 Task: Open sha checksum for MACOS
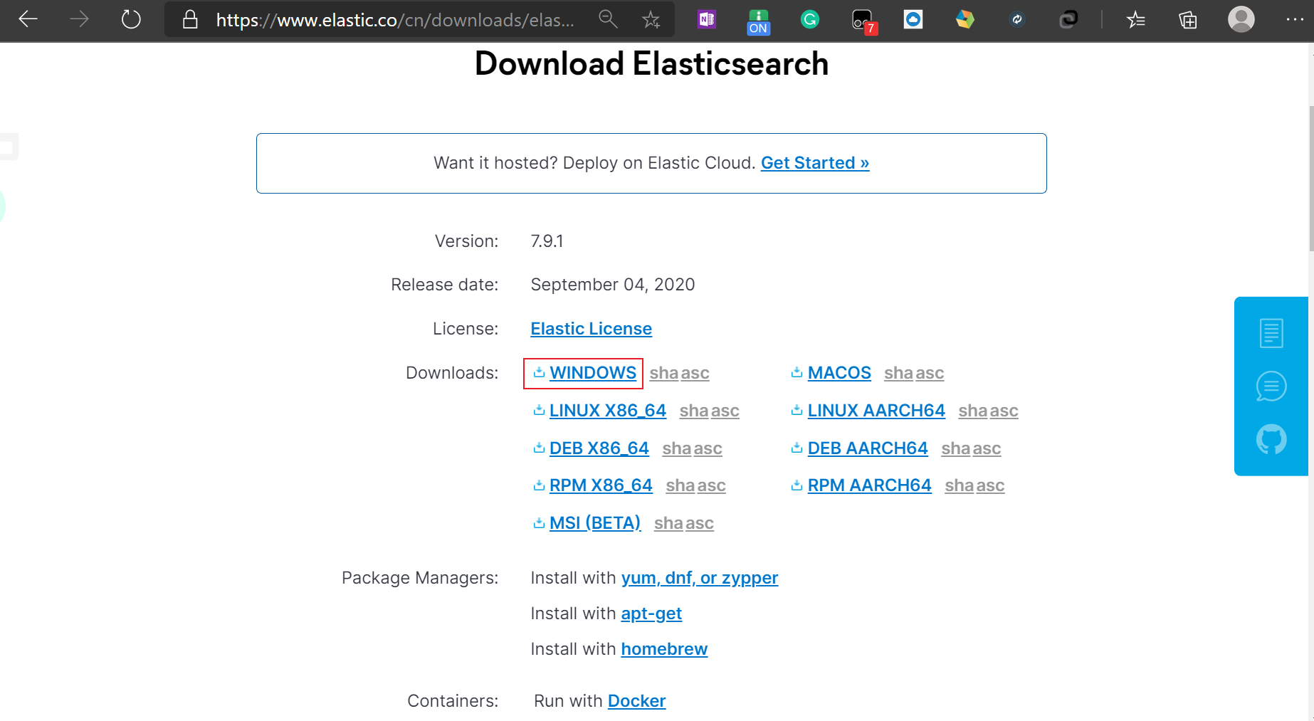click(898, 373)
